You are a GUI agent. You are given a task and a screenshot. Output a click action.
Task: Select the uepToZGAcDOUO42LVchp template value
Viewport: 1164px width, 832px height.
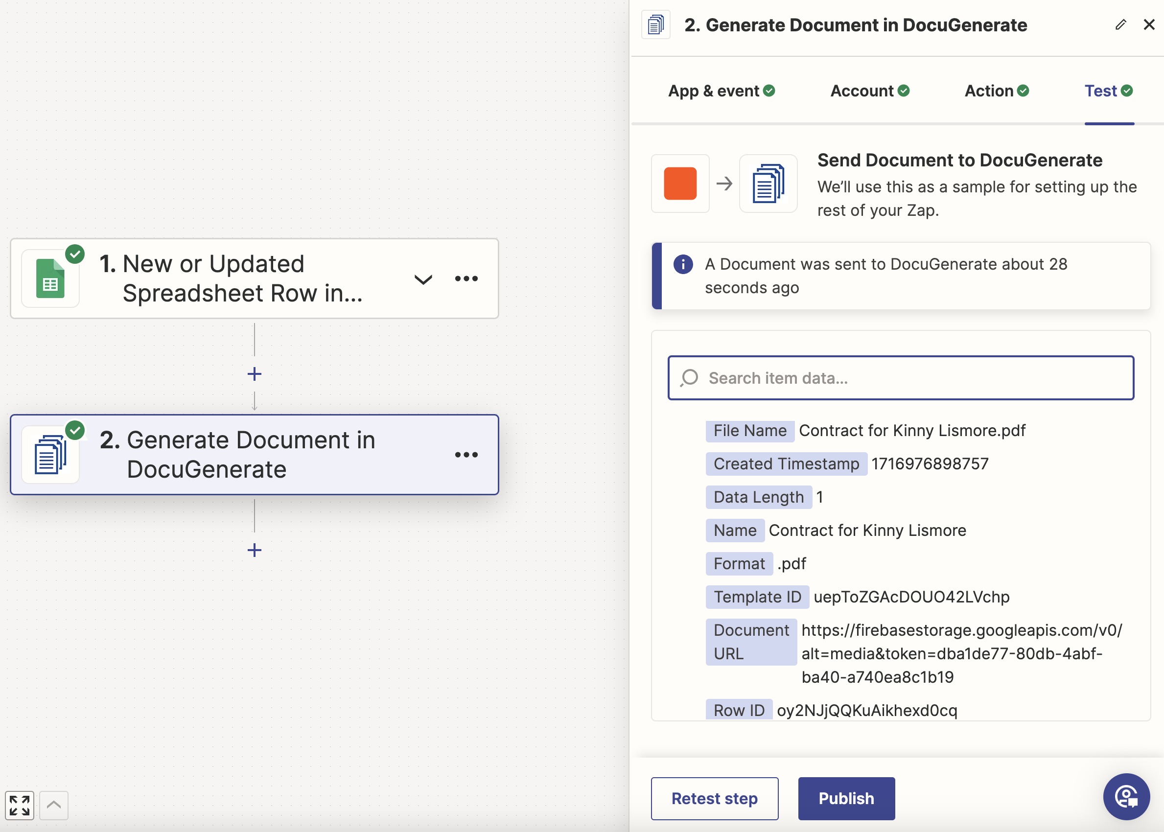point(911,598)
